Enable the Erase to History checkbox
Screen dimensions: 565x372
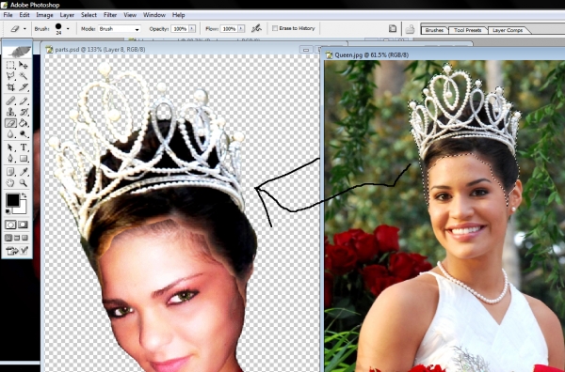pyautogui.click(x=275, y=28)
